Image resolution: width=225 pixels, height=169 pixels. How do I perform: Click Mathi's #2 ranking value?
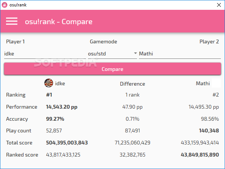coord(216,95)
